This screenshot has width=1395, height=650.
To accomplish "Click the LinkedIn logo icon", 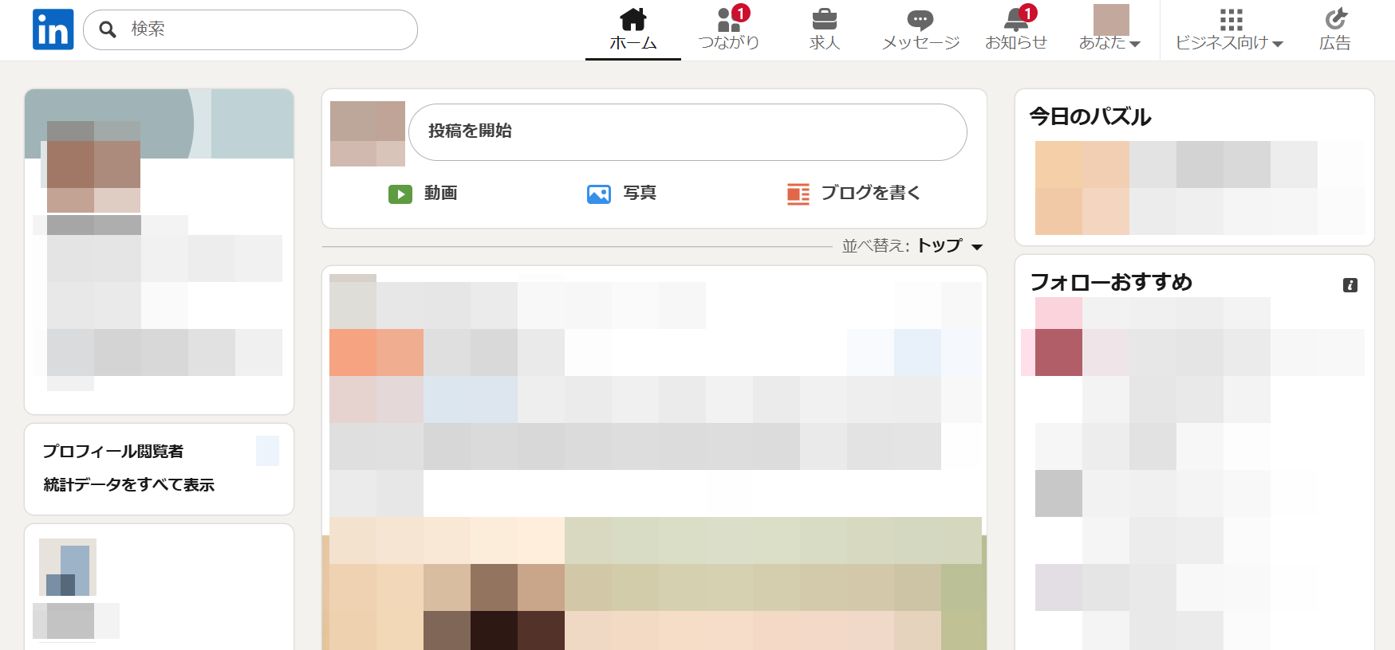I will pos(53,29).
